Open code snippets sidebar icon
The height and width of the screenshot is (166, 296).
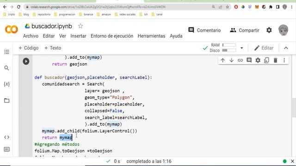coord(6,137)
